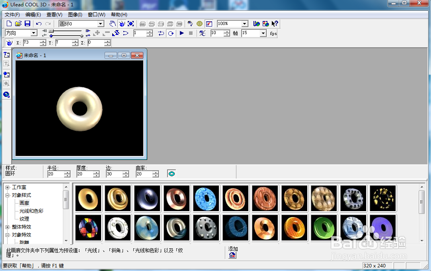This screenshot has width=431, height=271.
Task: Select the Edit Text tool
Action: point(7,64)
